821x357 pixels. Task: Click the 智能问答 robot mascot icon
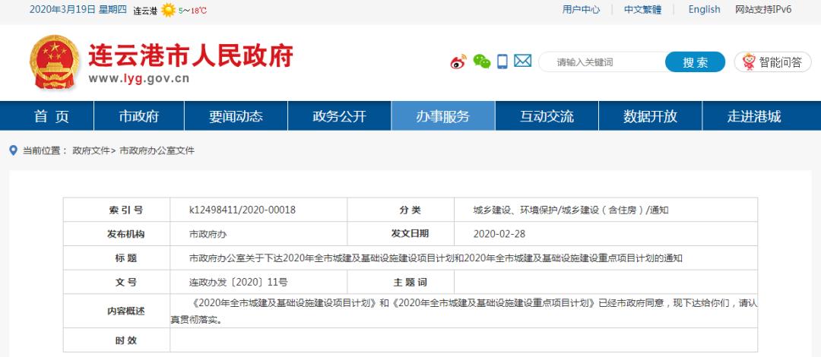[x=749, y=62]
